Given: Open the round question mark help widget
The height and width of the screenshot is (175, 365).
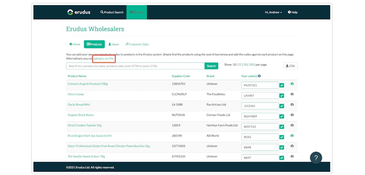Looking at the screenshot, I should pos(316,158).
